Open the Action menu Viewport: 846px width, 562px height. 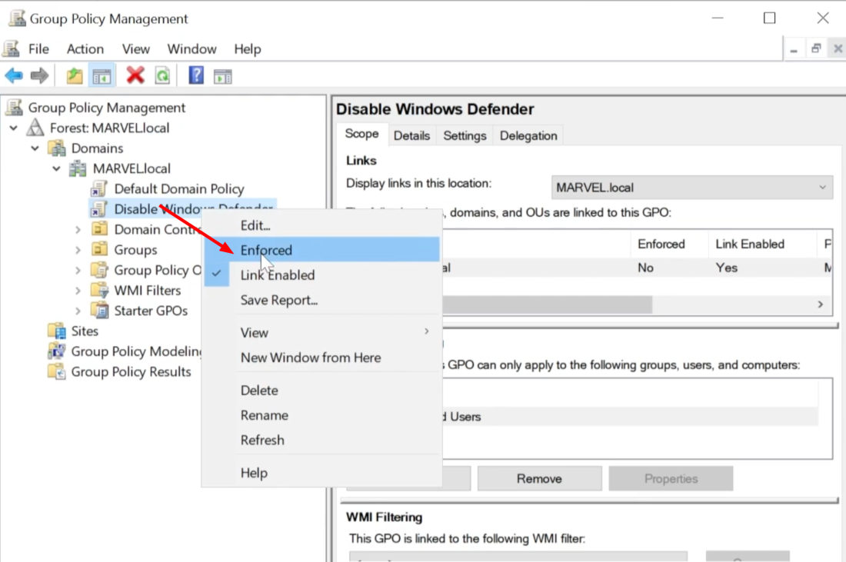click(85, 48)
